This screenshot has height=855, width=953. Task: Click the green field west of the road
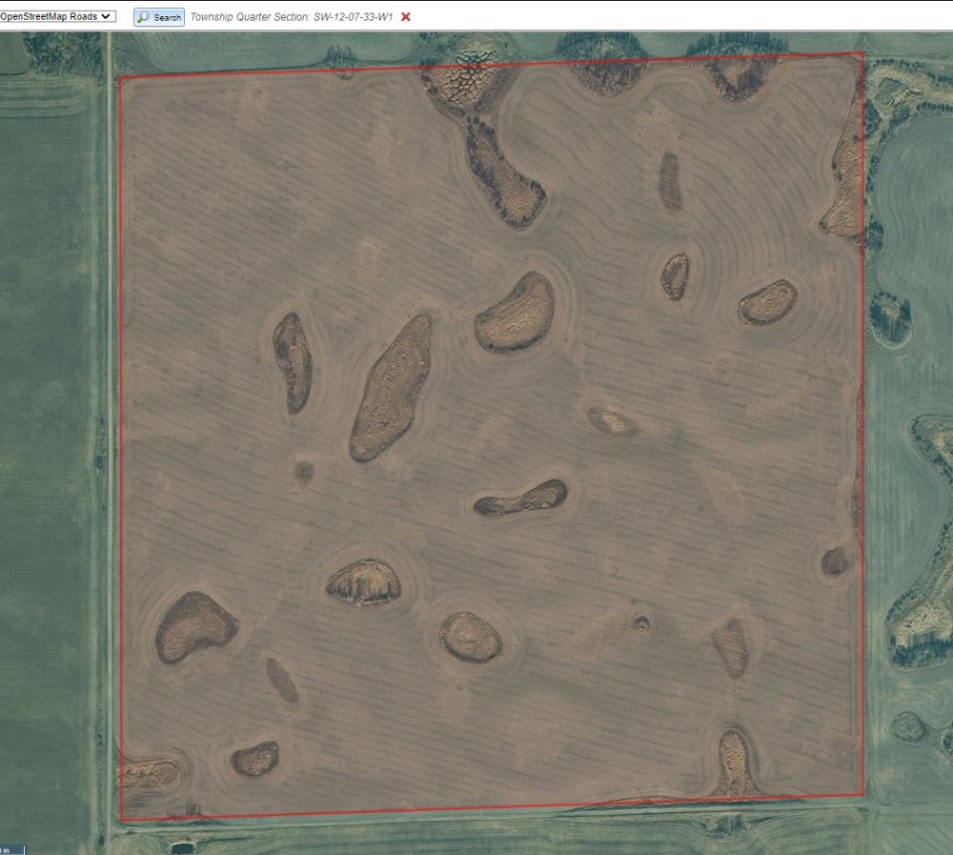[48, 429]
